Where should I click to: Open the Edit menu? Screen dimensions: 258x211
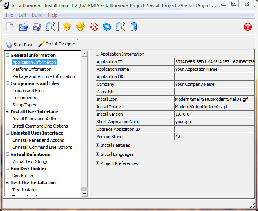pyautogui.click(x=22, y=15)
